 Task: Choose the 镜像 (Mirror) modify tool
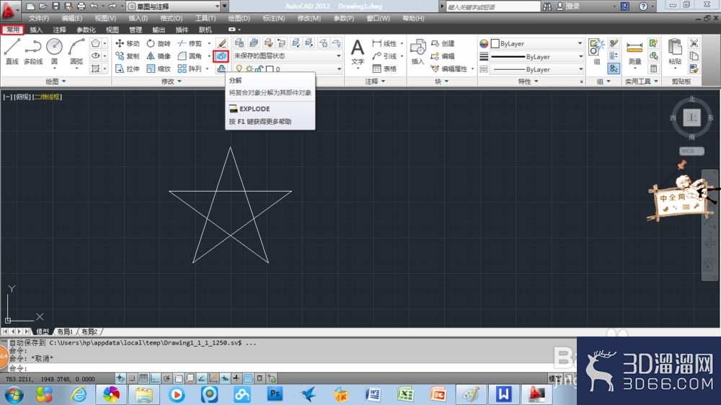(158, 56)
